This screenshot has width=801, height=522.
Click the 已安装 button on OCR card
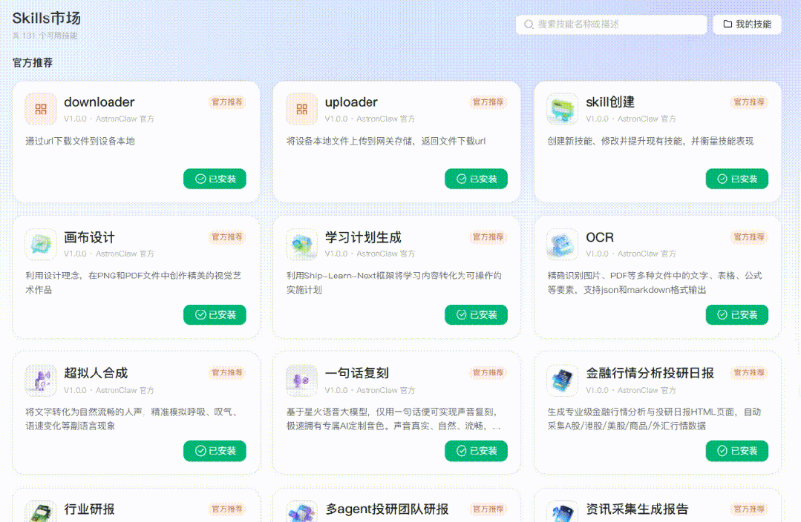(736, 314)
